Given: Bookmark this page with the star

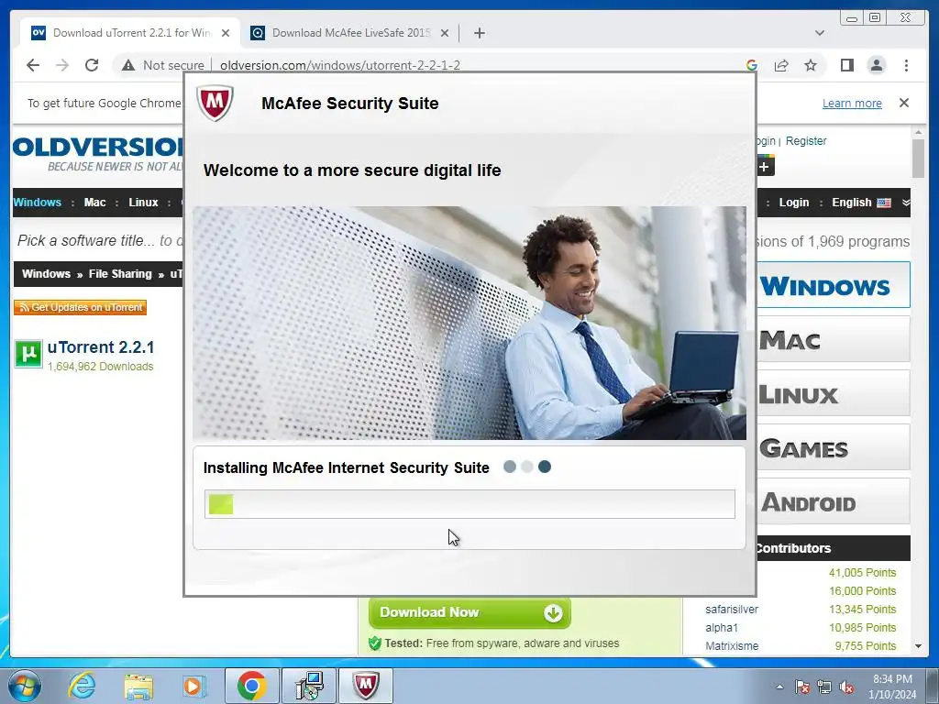Looking at the screenshot, I should pyautogui.click(x=811, y=65).
